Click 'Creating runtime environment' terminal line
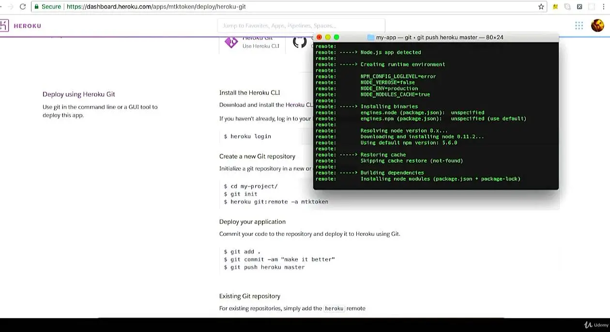 point(403,64)
